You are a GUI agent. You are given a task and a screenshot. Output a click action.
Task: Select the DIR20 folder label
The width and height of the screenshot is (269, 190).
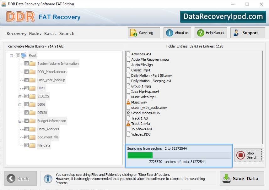(x=42, y=113)
